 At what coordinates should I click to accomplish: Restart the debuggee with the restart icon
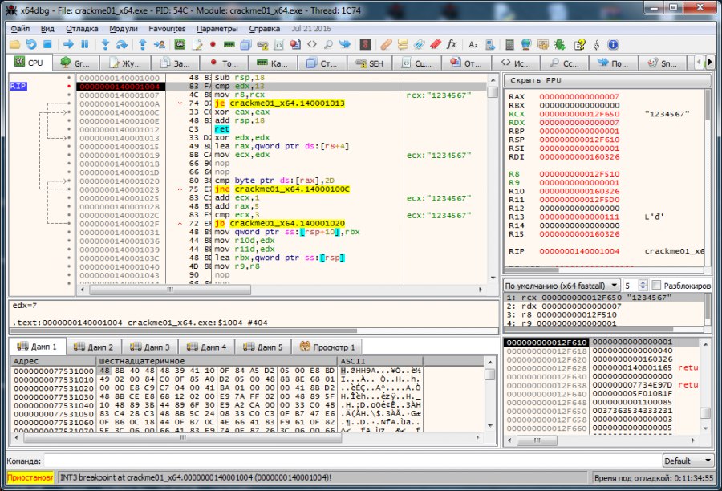tap(32, 44)
